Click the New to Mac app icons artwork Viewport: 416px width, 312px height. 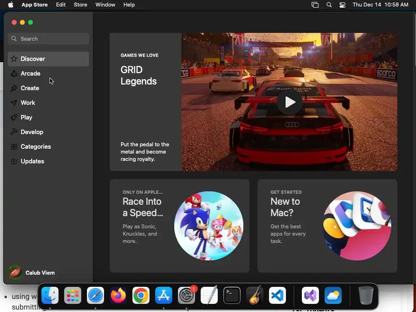(357, 226)
